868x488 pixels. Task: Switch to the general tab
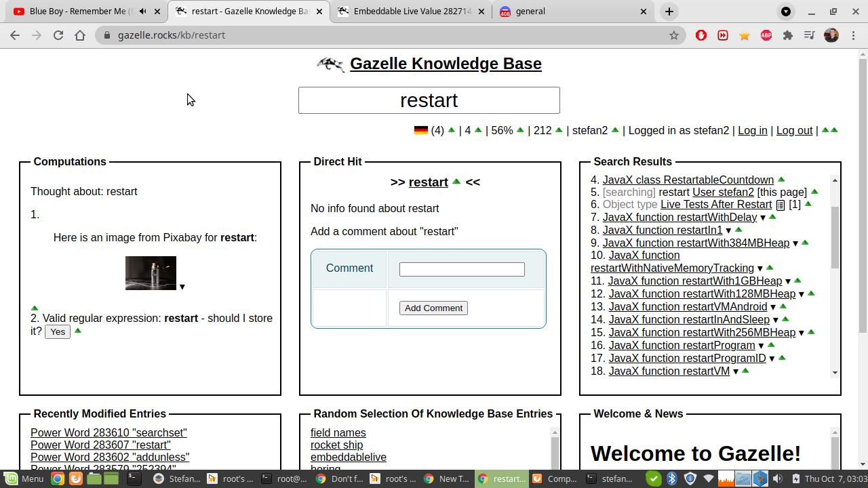tap(570, 12)
